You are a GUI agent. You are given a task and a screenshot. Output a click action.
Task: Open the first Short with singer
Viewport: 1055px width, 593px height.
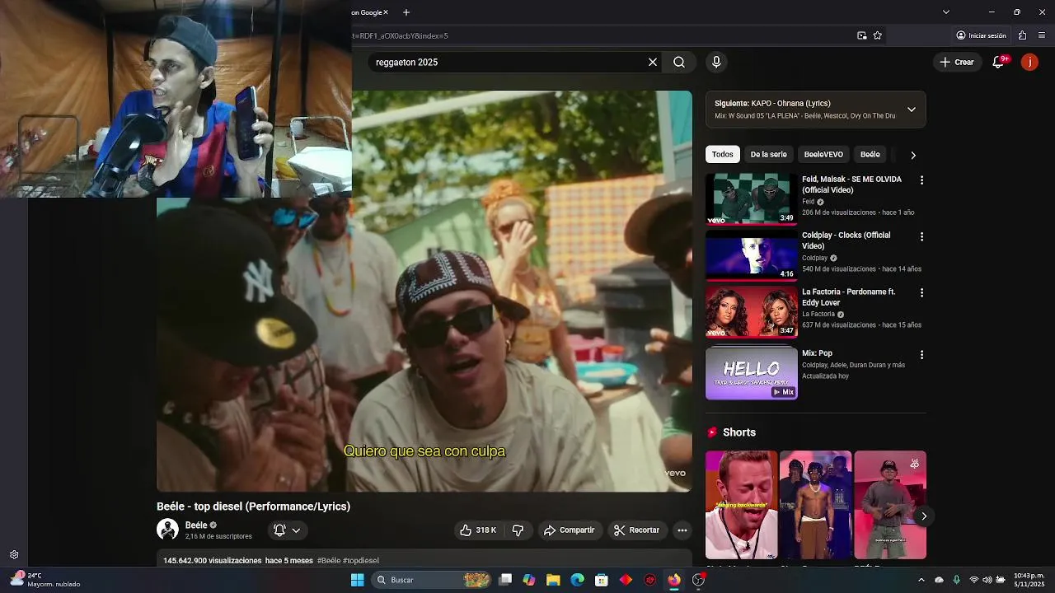(x=741, y=505)
